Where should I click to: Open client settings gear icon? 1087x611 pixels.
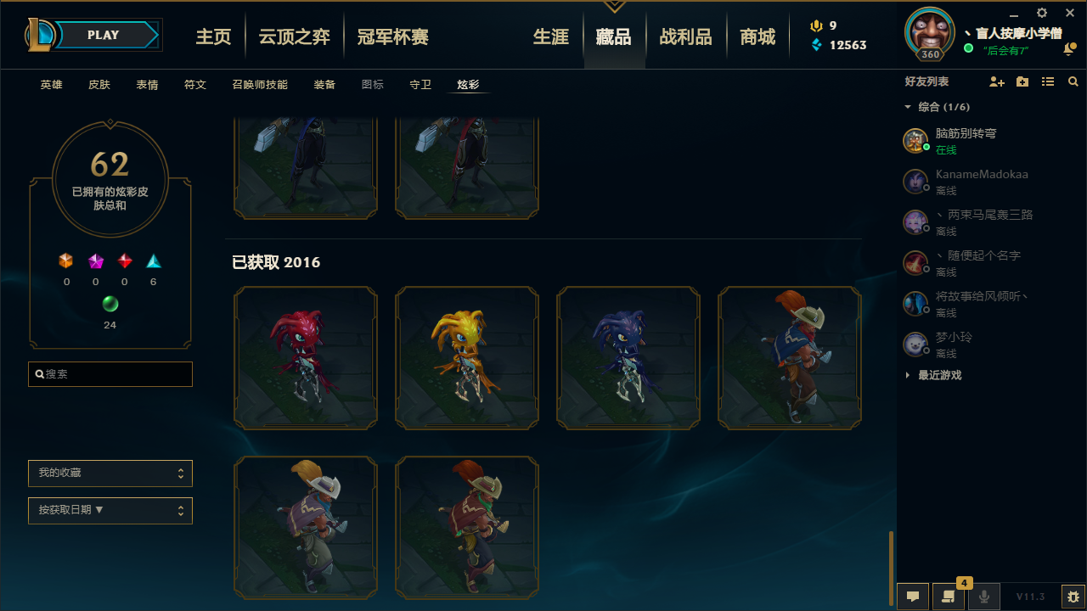[1042, 13]
